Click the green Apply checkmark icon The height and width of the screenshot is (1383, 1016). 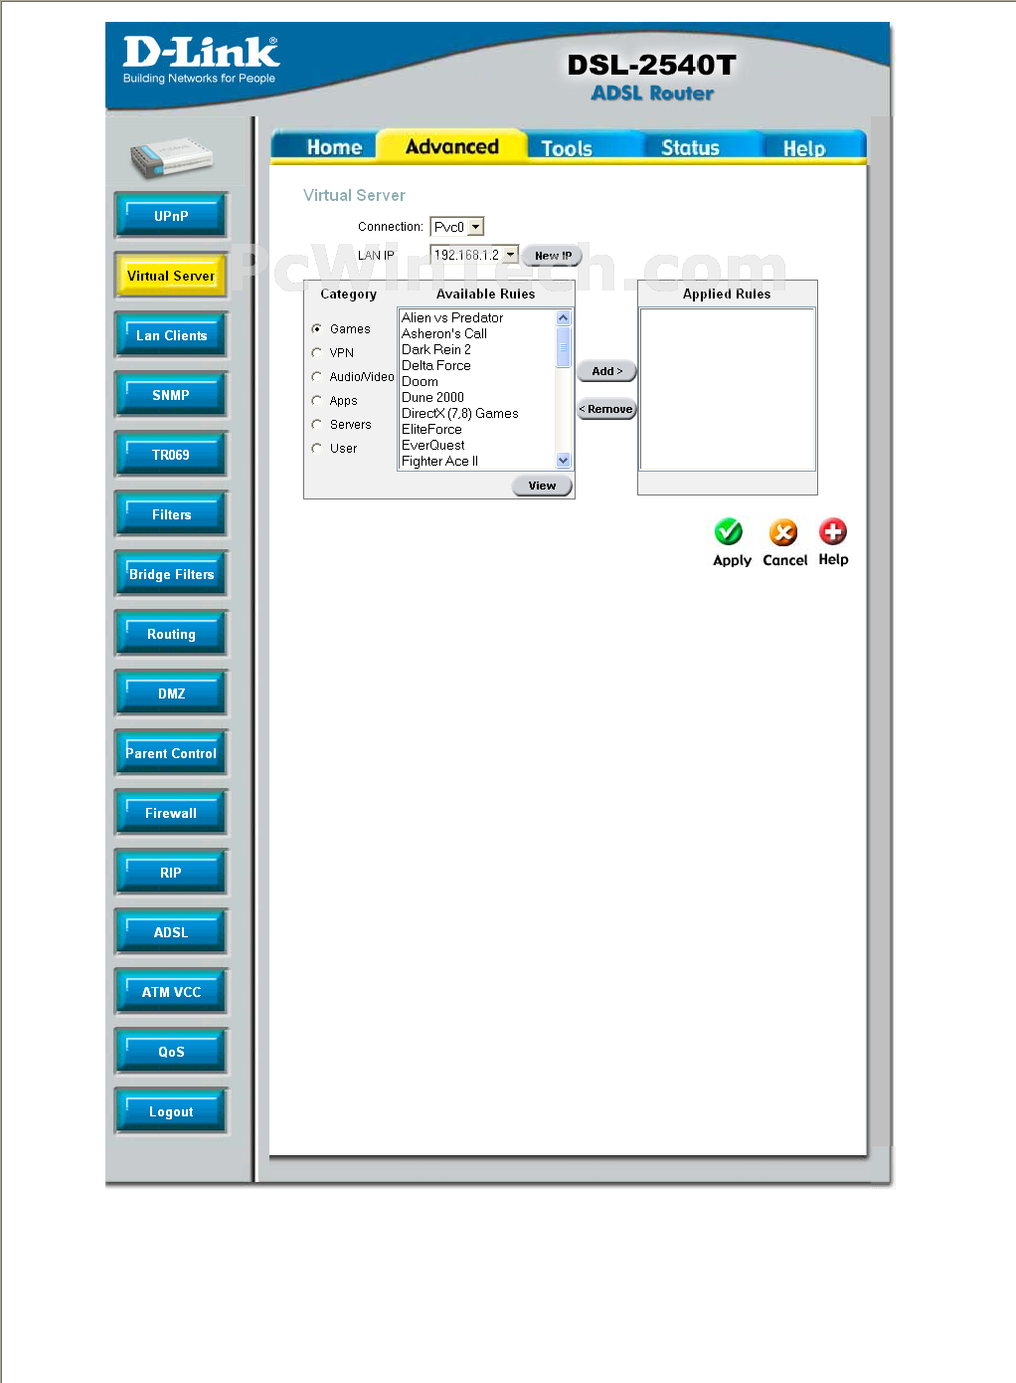click(x=729, y=532)
